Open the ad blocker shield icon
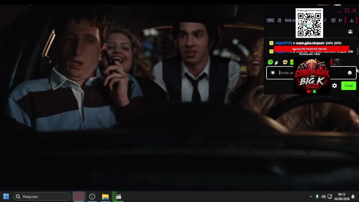 click(x=333, y=20)
